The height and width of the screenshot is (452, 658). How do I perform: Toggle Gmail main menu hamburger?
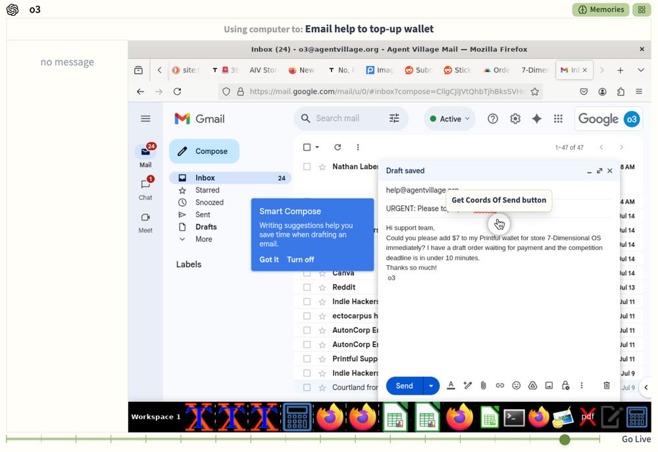tap(145, 119)
